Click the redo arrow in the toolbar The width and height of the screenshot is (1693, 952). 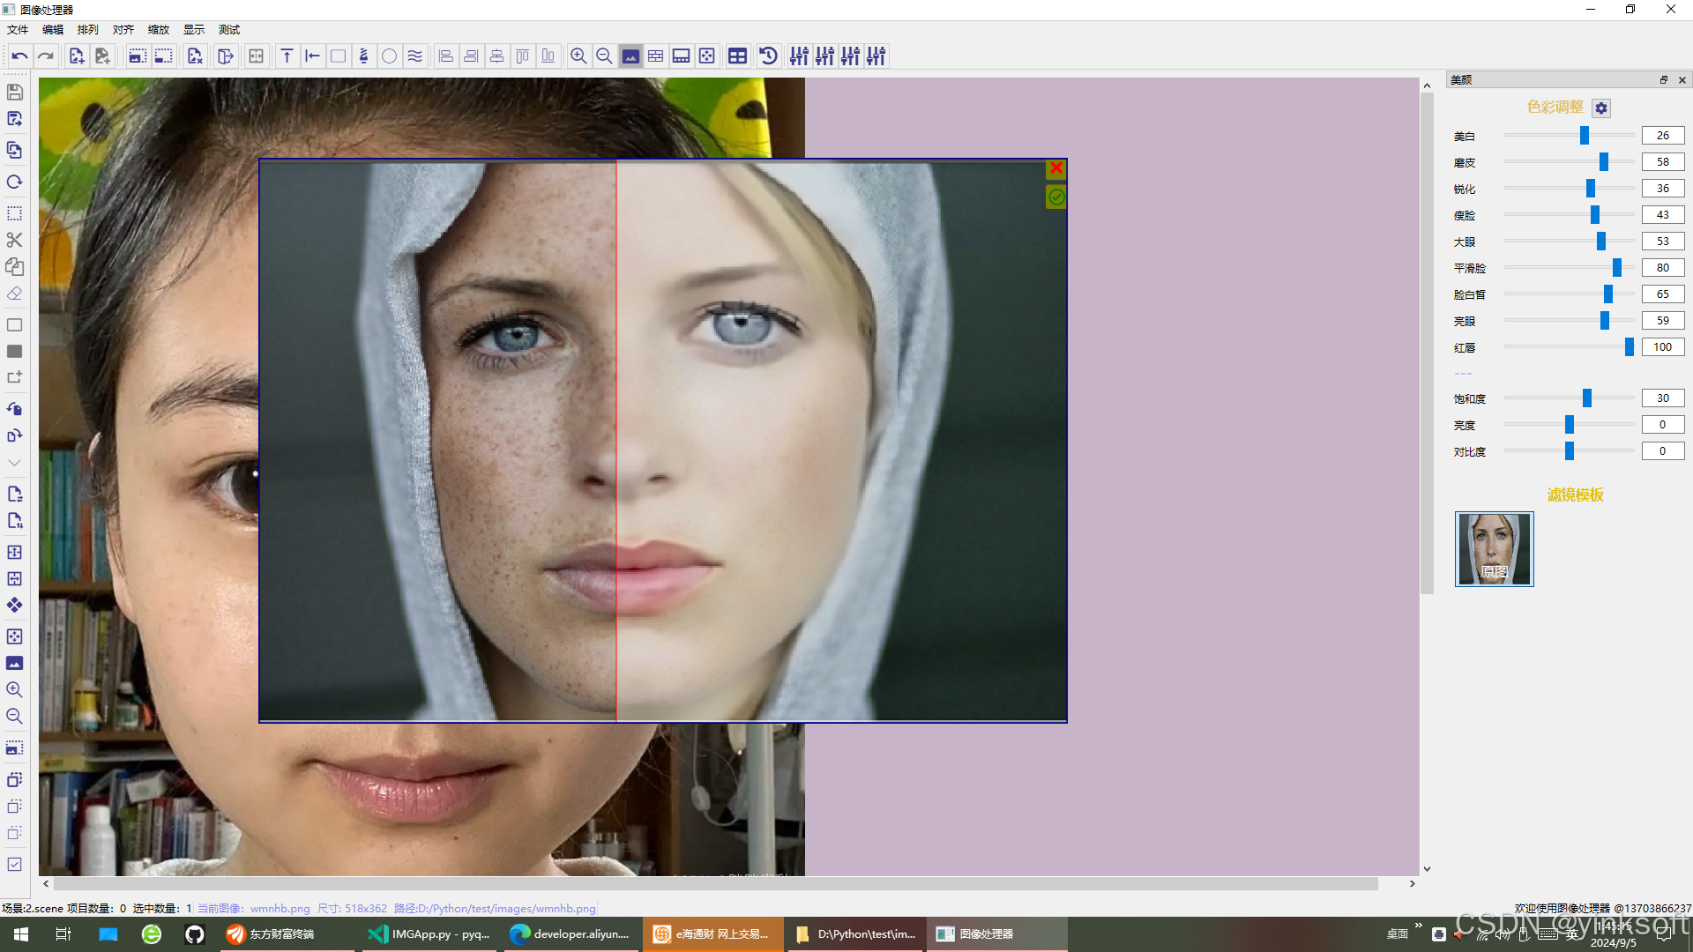point(45,56)
